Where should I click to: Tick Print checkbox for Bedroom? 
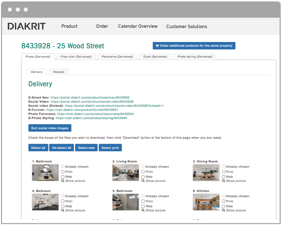tap(63, 201)
